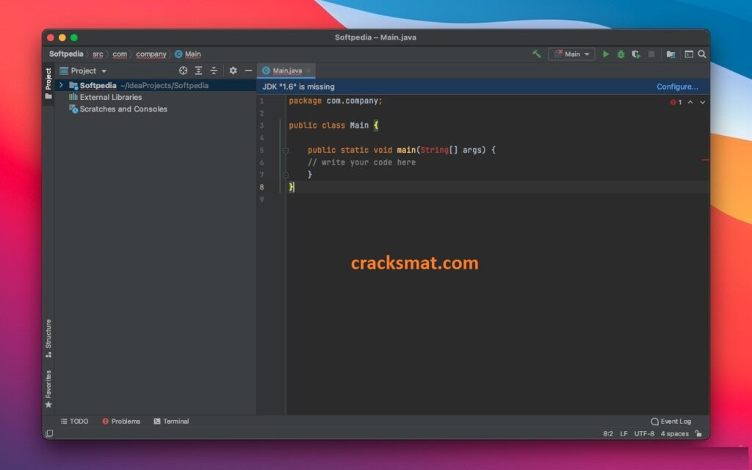The width and height of the screenshot is (752, 470).
Task: Open the 4 spaces indent settings
Action: pyautogui.click(x=674, y=433)
